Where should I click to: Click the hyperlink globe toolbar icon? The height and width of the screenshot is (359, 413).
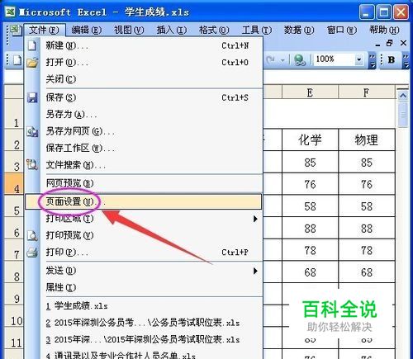pos(300,60)
